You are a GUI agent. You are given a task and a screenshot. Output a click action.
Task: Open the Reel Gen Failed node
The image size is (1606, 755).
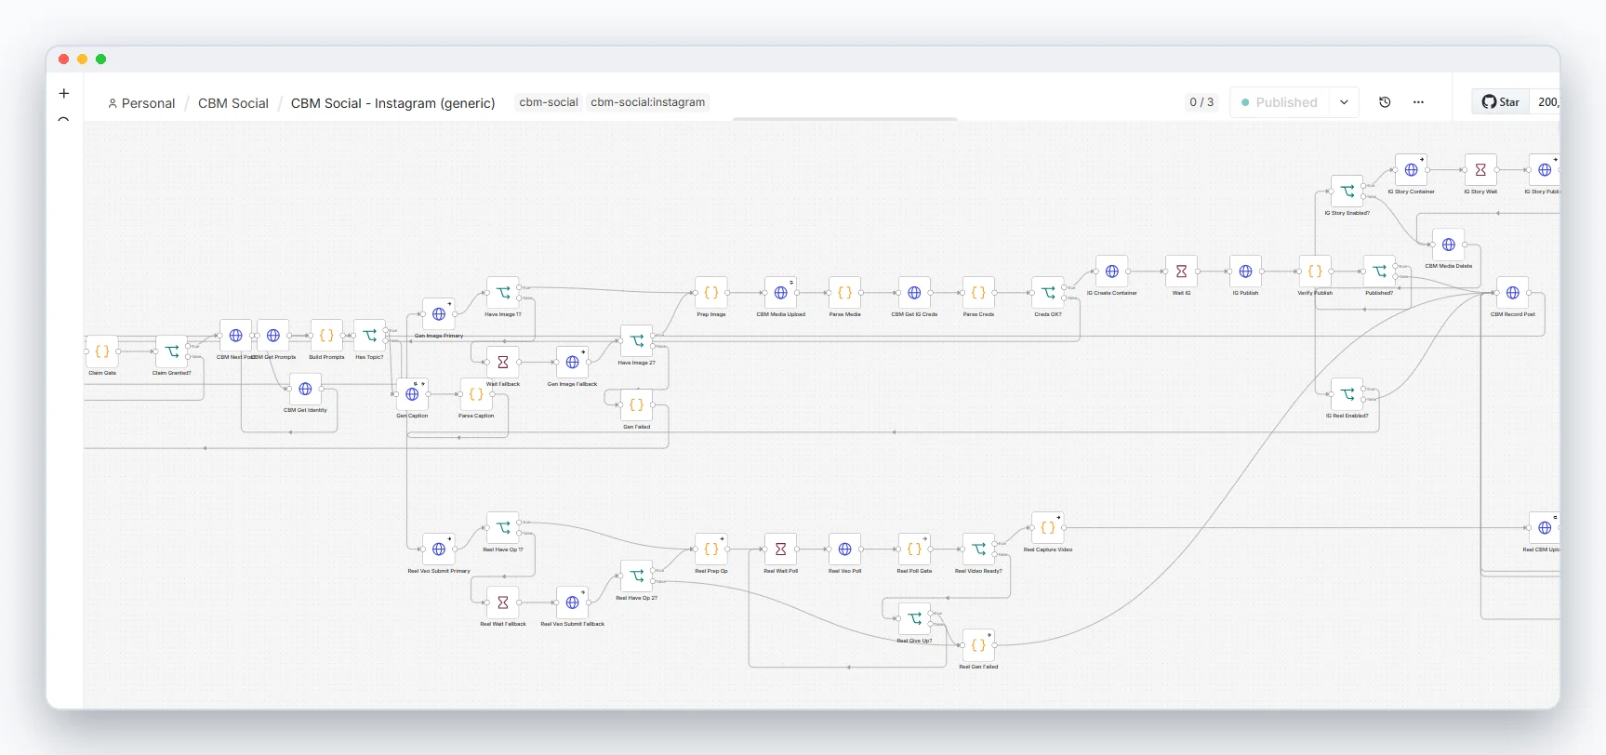tap(978, 645)
